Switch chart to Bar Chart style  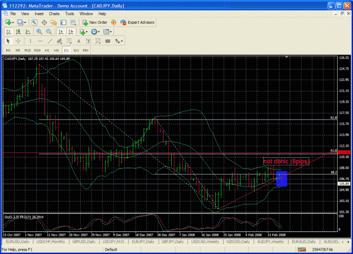(x=8, y=32)
